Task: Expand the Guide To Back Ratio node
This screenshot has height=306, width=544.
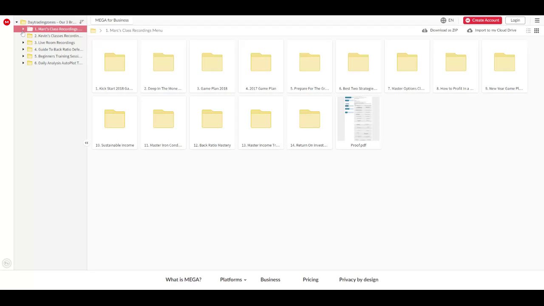Action: pyautogui.click(x=23, y=49)
